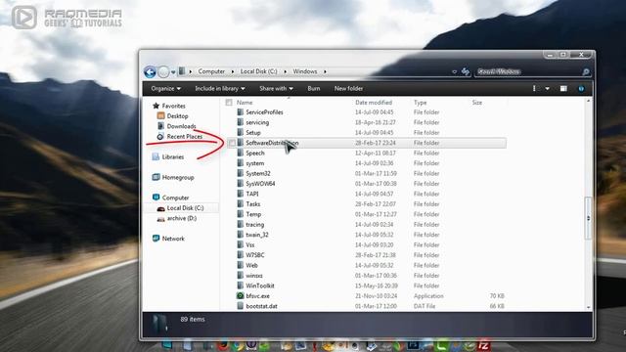Click Windows in the address breadcrumb

(x=305, y=71)
